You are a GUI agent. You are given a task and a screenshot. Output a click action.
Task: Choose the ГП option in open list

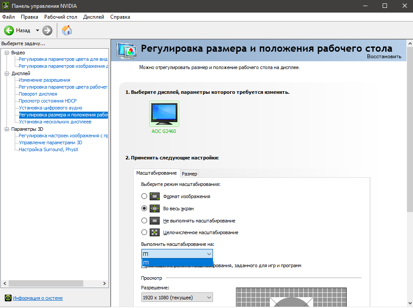pos(177,263)
